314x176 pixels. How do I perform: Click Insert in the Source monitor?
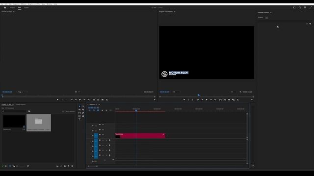(94, 100)
